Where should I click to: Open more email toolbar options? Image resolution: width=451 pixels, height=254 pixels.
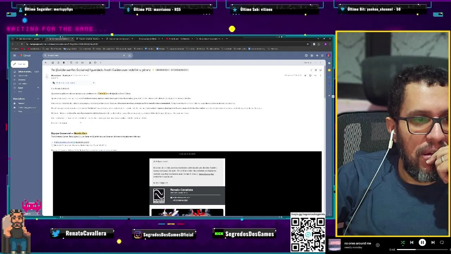coord(100,62)
